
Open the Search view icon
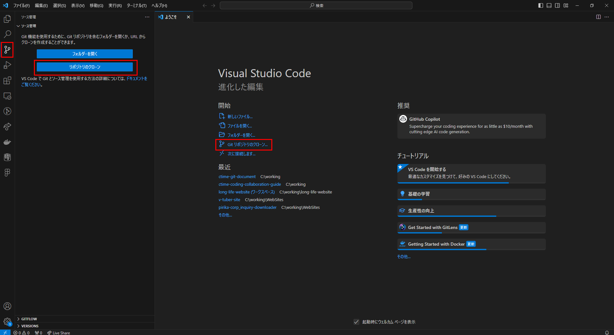(7, 34)
